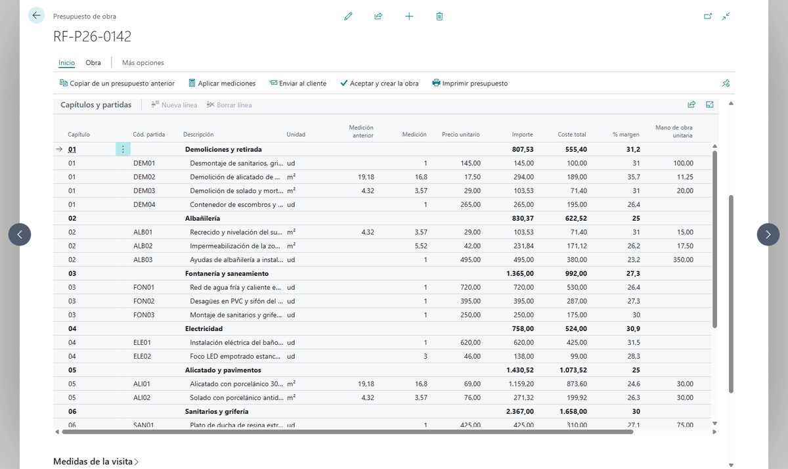Maximize the Capítulos y partidas grid
Viewport: 788px width, 469px height.
pos(710,104)
